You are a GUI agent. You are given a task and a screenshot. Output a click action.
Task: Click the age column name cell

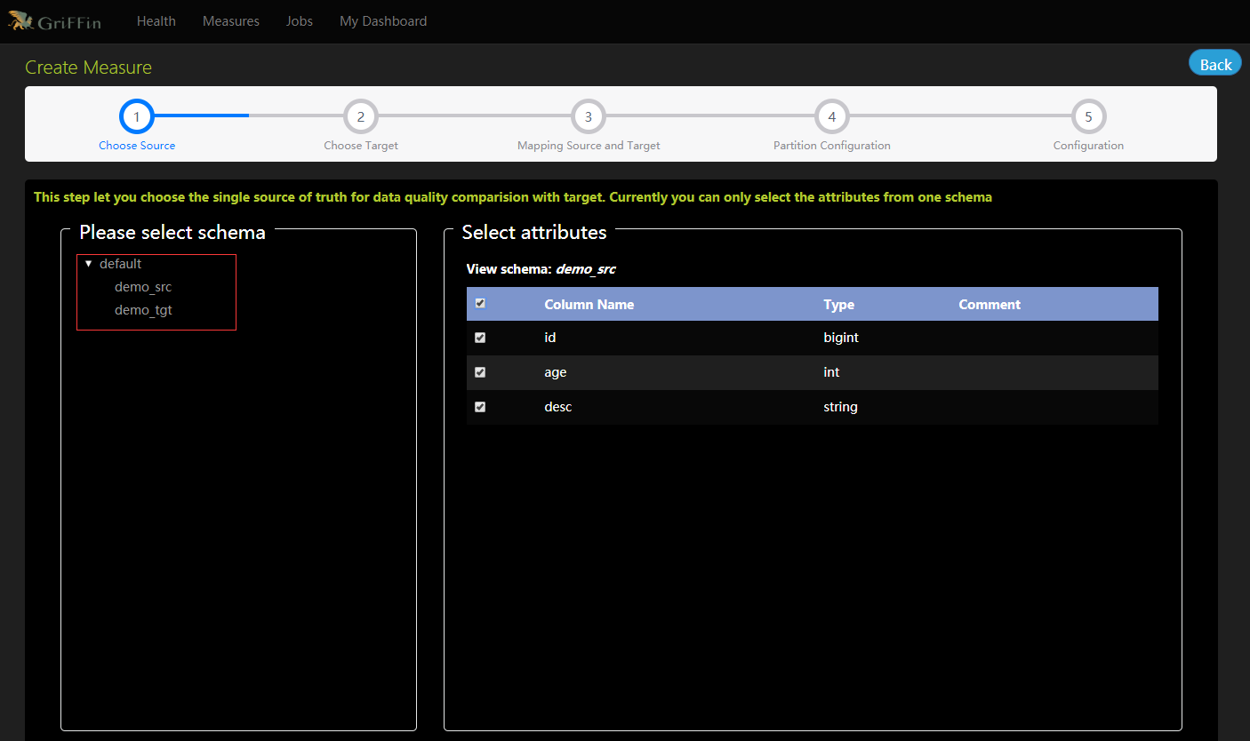(x=556, y=372)
